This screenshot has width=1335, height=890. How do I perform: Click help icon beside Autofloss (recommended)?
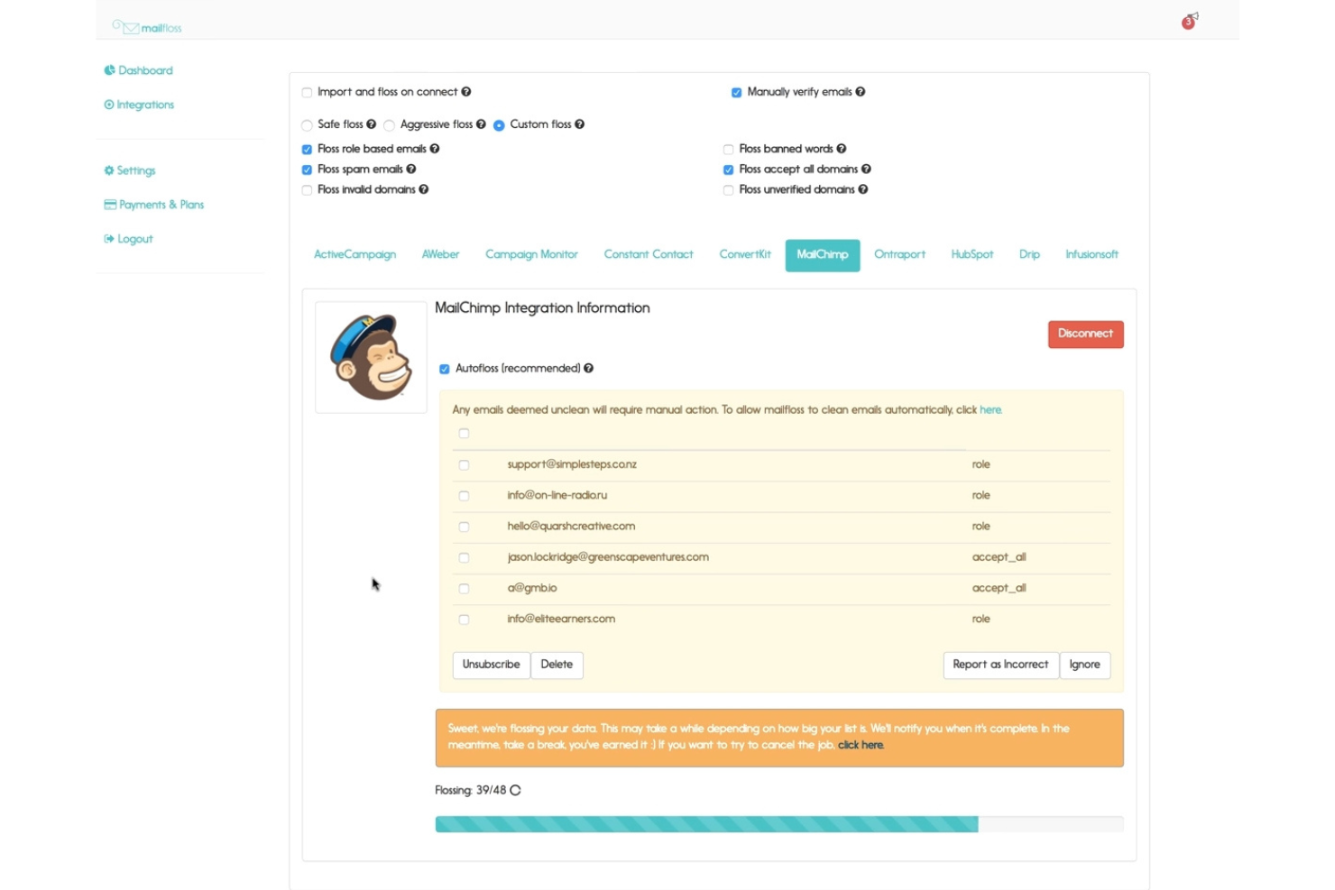[588, 369]
